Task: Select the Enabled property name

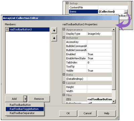Action: point(76,54)
